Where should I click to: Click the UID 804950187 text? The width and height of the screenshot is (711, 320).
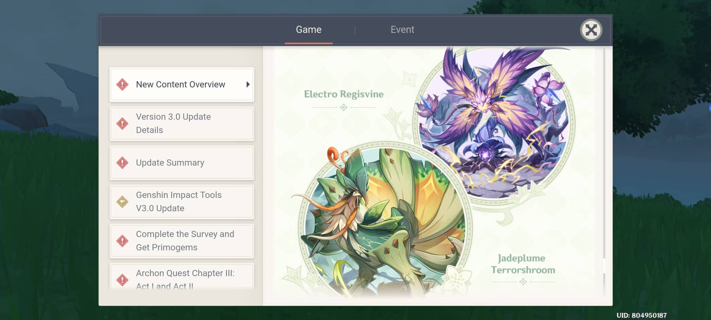click(641, 315)
